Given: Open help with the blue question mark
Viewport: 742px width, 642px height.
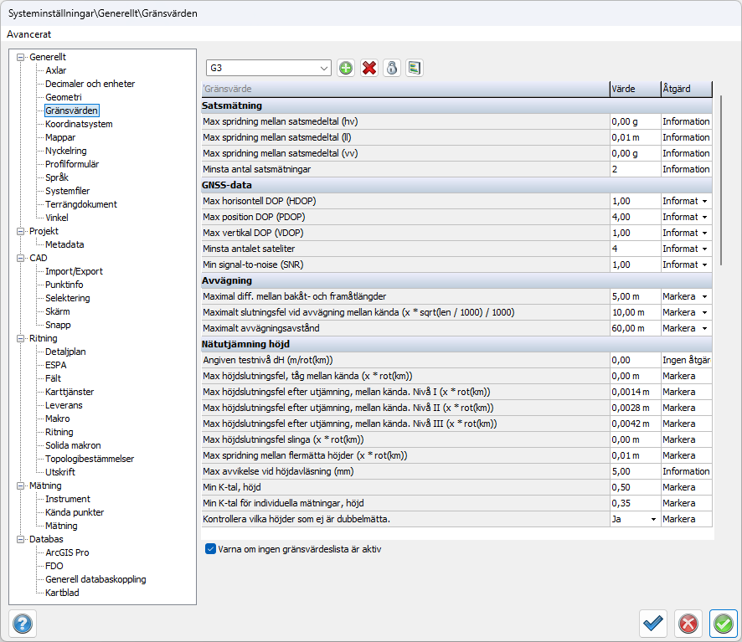Looking at the screenshot, I should [23, 623].
